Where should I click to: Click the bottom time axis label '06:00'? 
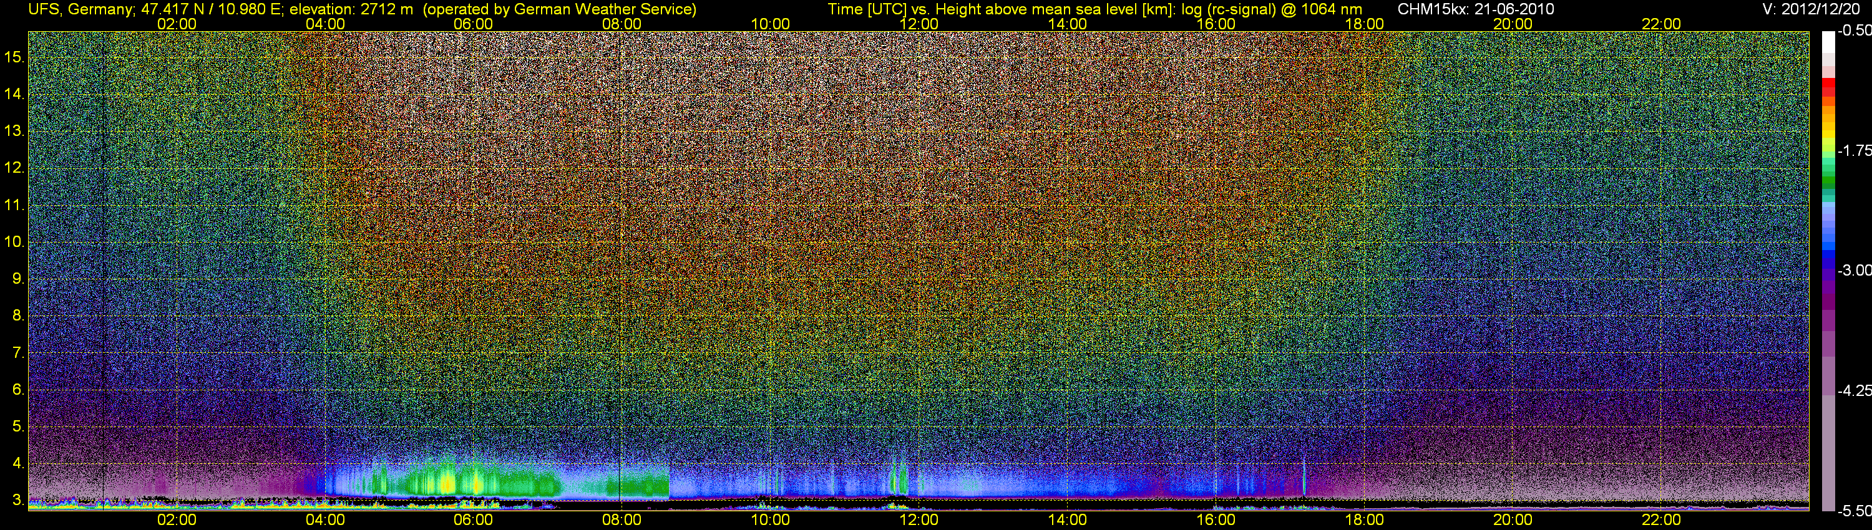473,520
